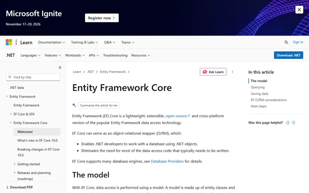Image resolution: width=309 pixels, height=193 pixels.
Task: Open the Documentation dropdown
Action: 51,42
